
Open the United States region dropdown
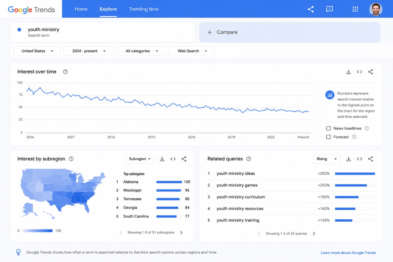click(37, 51)
